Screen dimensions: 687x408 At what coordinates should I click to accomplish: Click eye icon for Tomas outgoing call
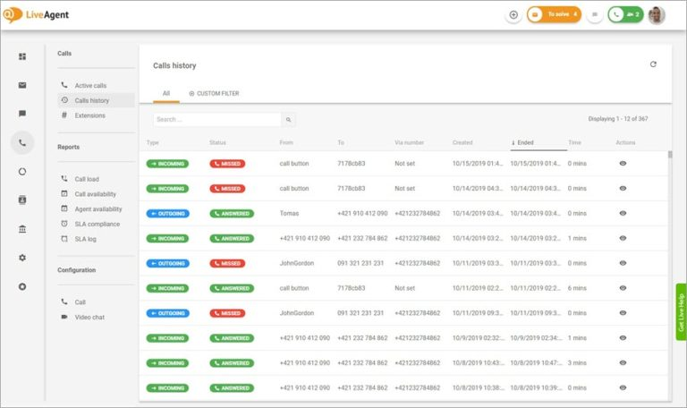pyautogui.click(x=623, y=213)
